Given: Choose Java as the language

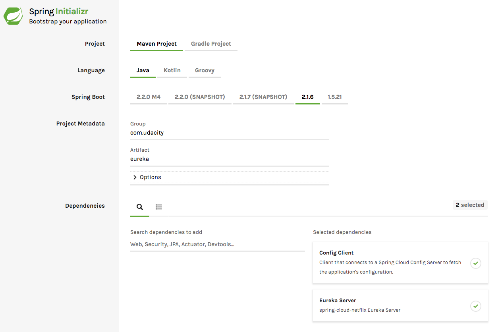Looking at the screenshot, I should (x=143, y=70).
